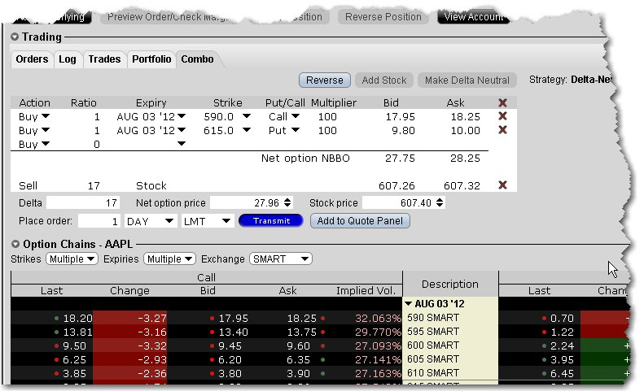Collapse the AUG 03 '12 expiry group
644x391 pixels.
click(x=409, y=304)
